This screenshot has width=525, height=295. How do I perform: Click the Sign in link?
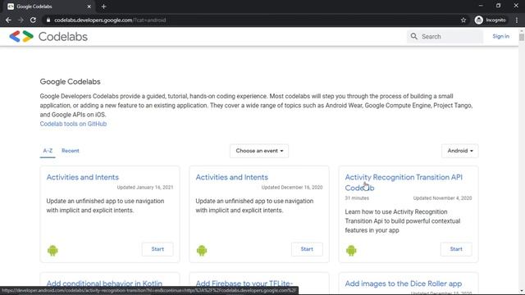[x=501, y=36]
